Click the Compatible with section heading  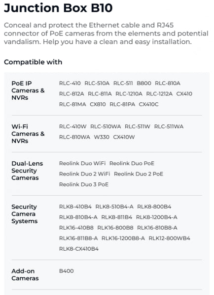point(33,62)
